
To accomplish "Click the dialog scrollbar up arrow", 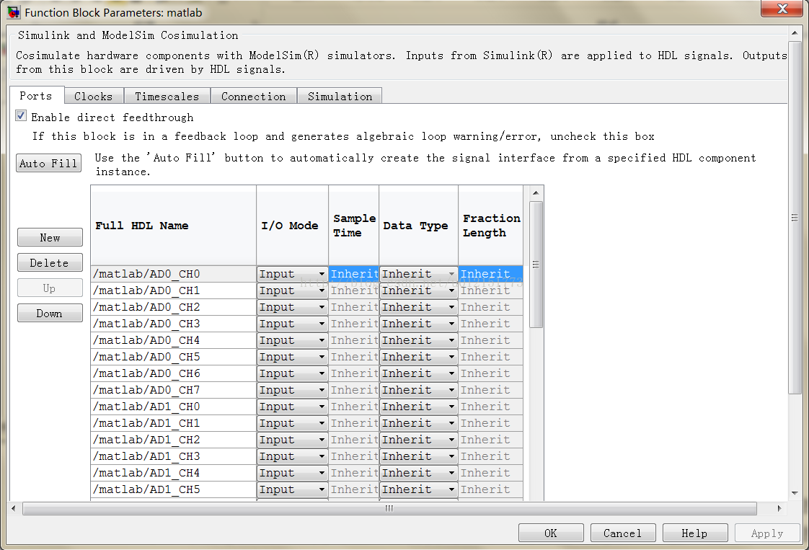I will (x=795, y=33).
